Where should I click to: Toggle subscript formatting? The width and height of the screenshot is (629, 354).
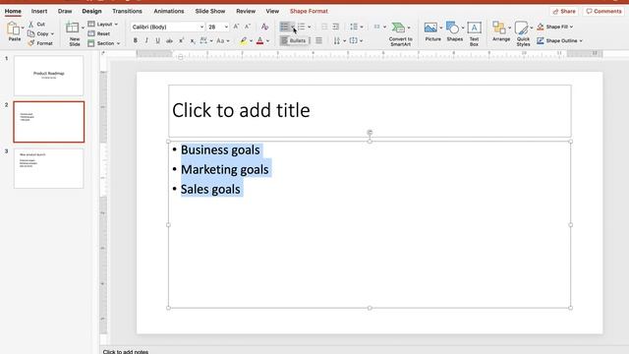(193, 40)
